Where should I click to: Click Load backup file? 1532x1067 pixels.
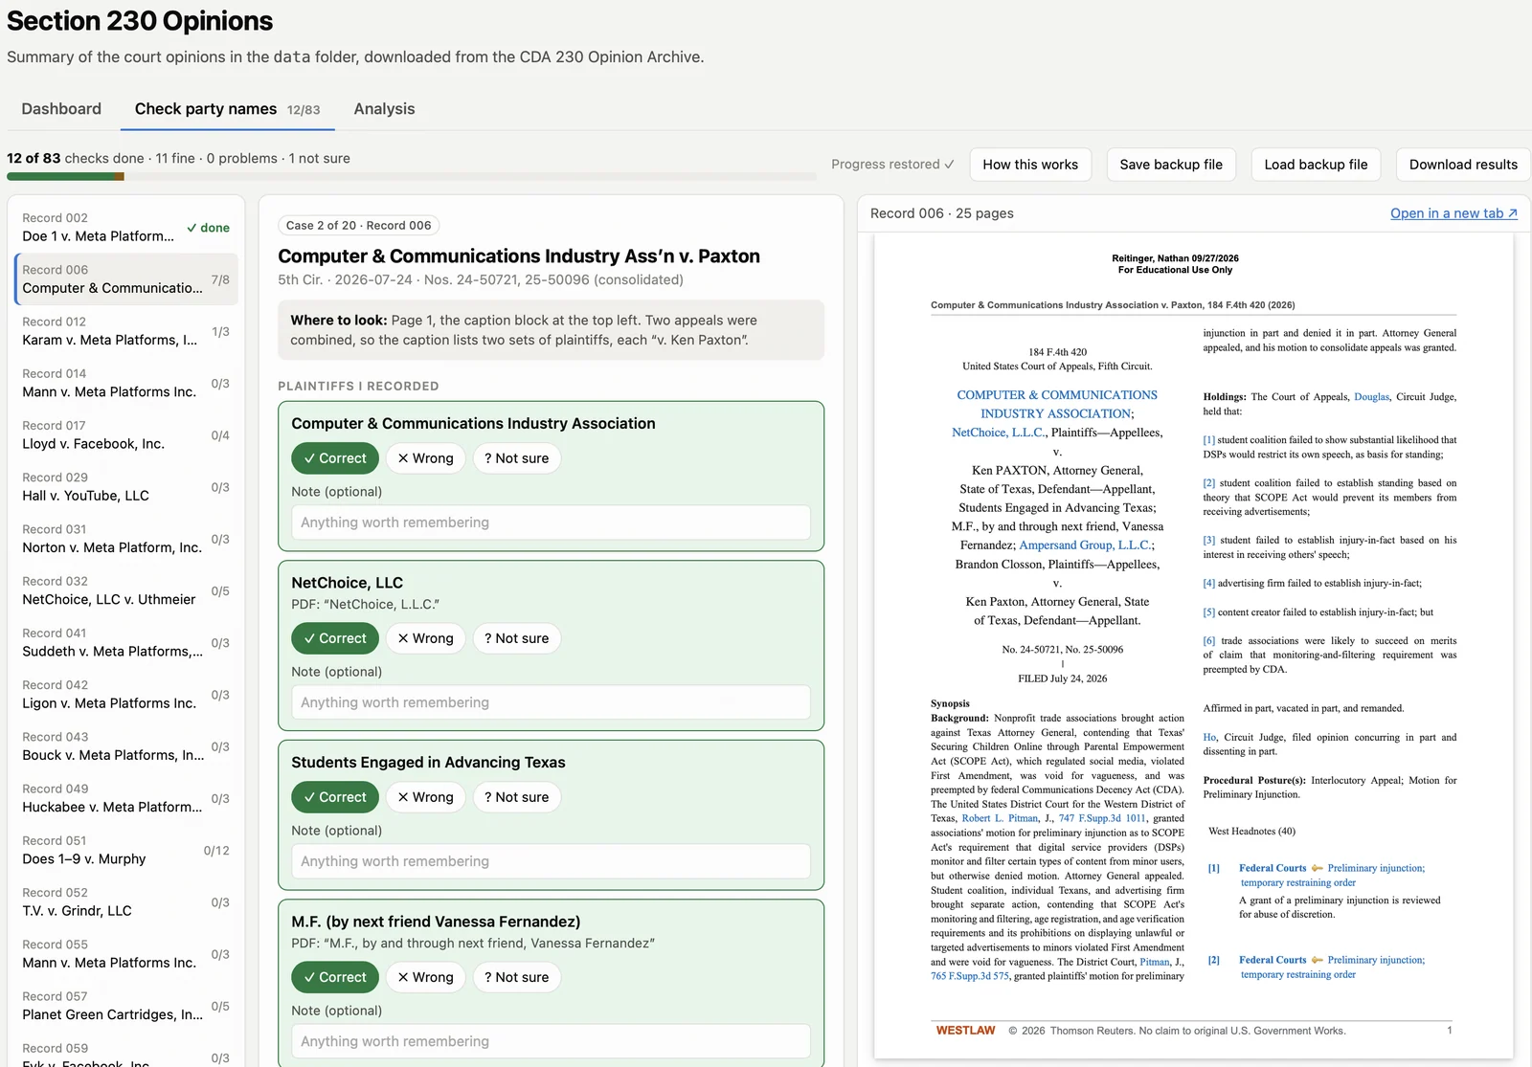click(1316, 165)
